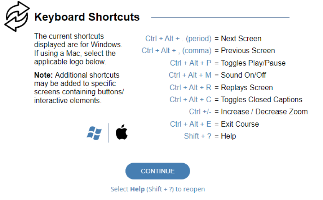Click the CONTINUE button
This screenshot has height=200, width=323.
coord(158,171)
